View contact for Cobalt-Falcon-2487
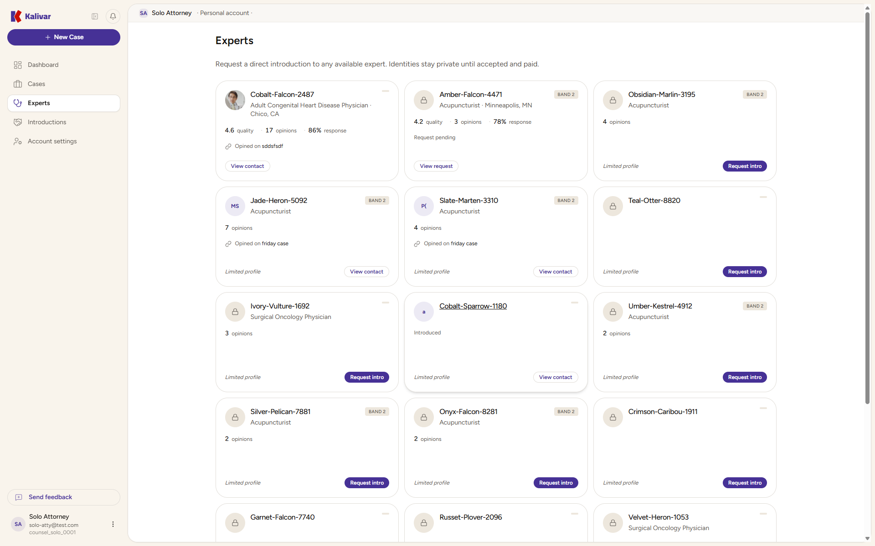 (247, 166)
